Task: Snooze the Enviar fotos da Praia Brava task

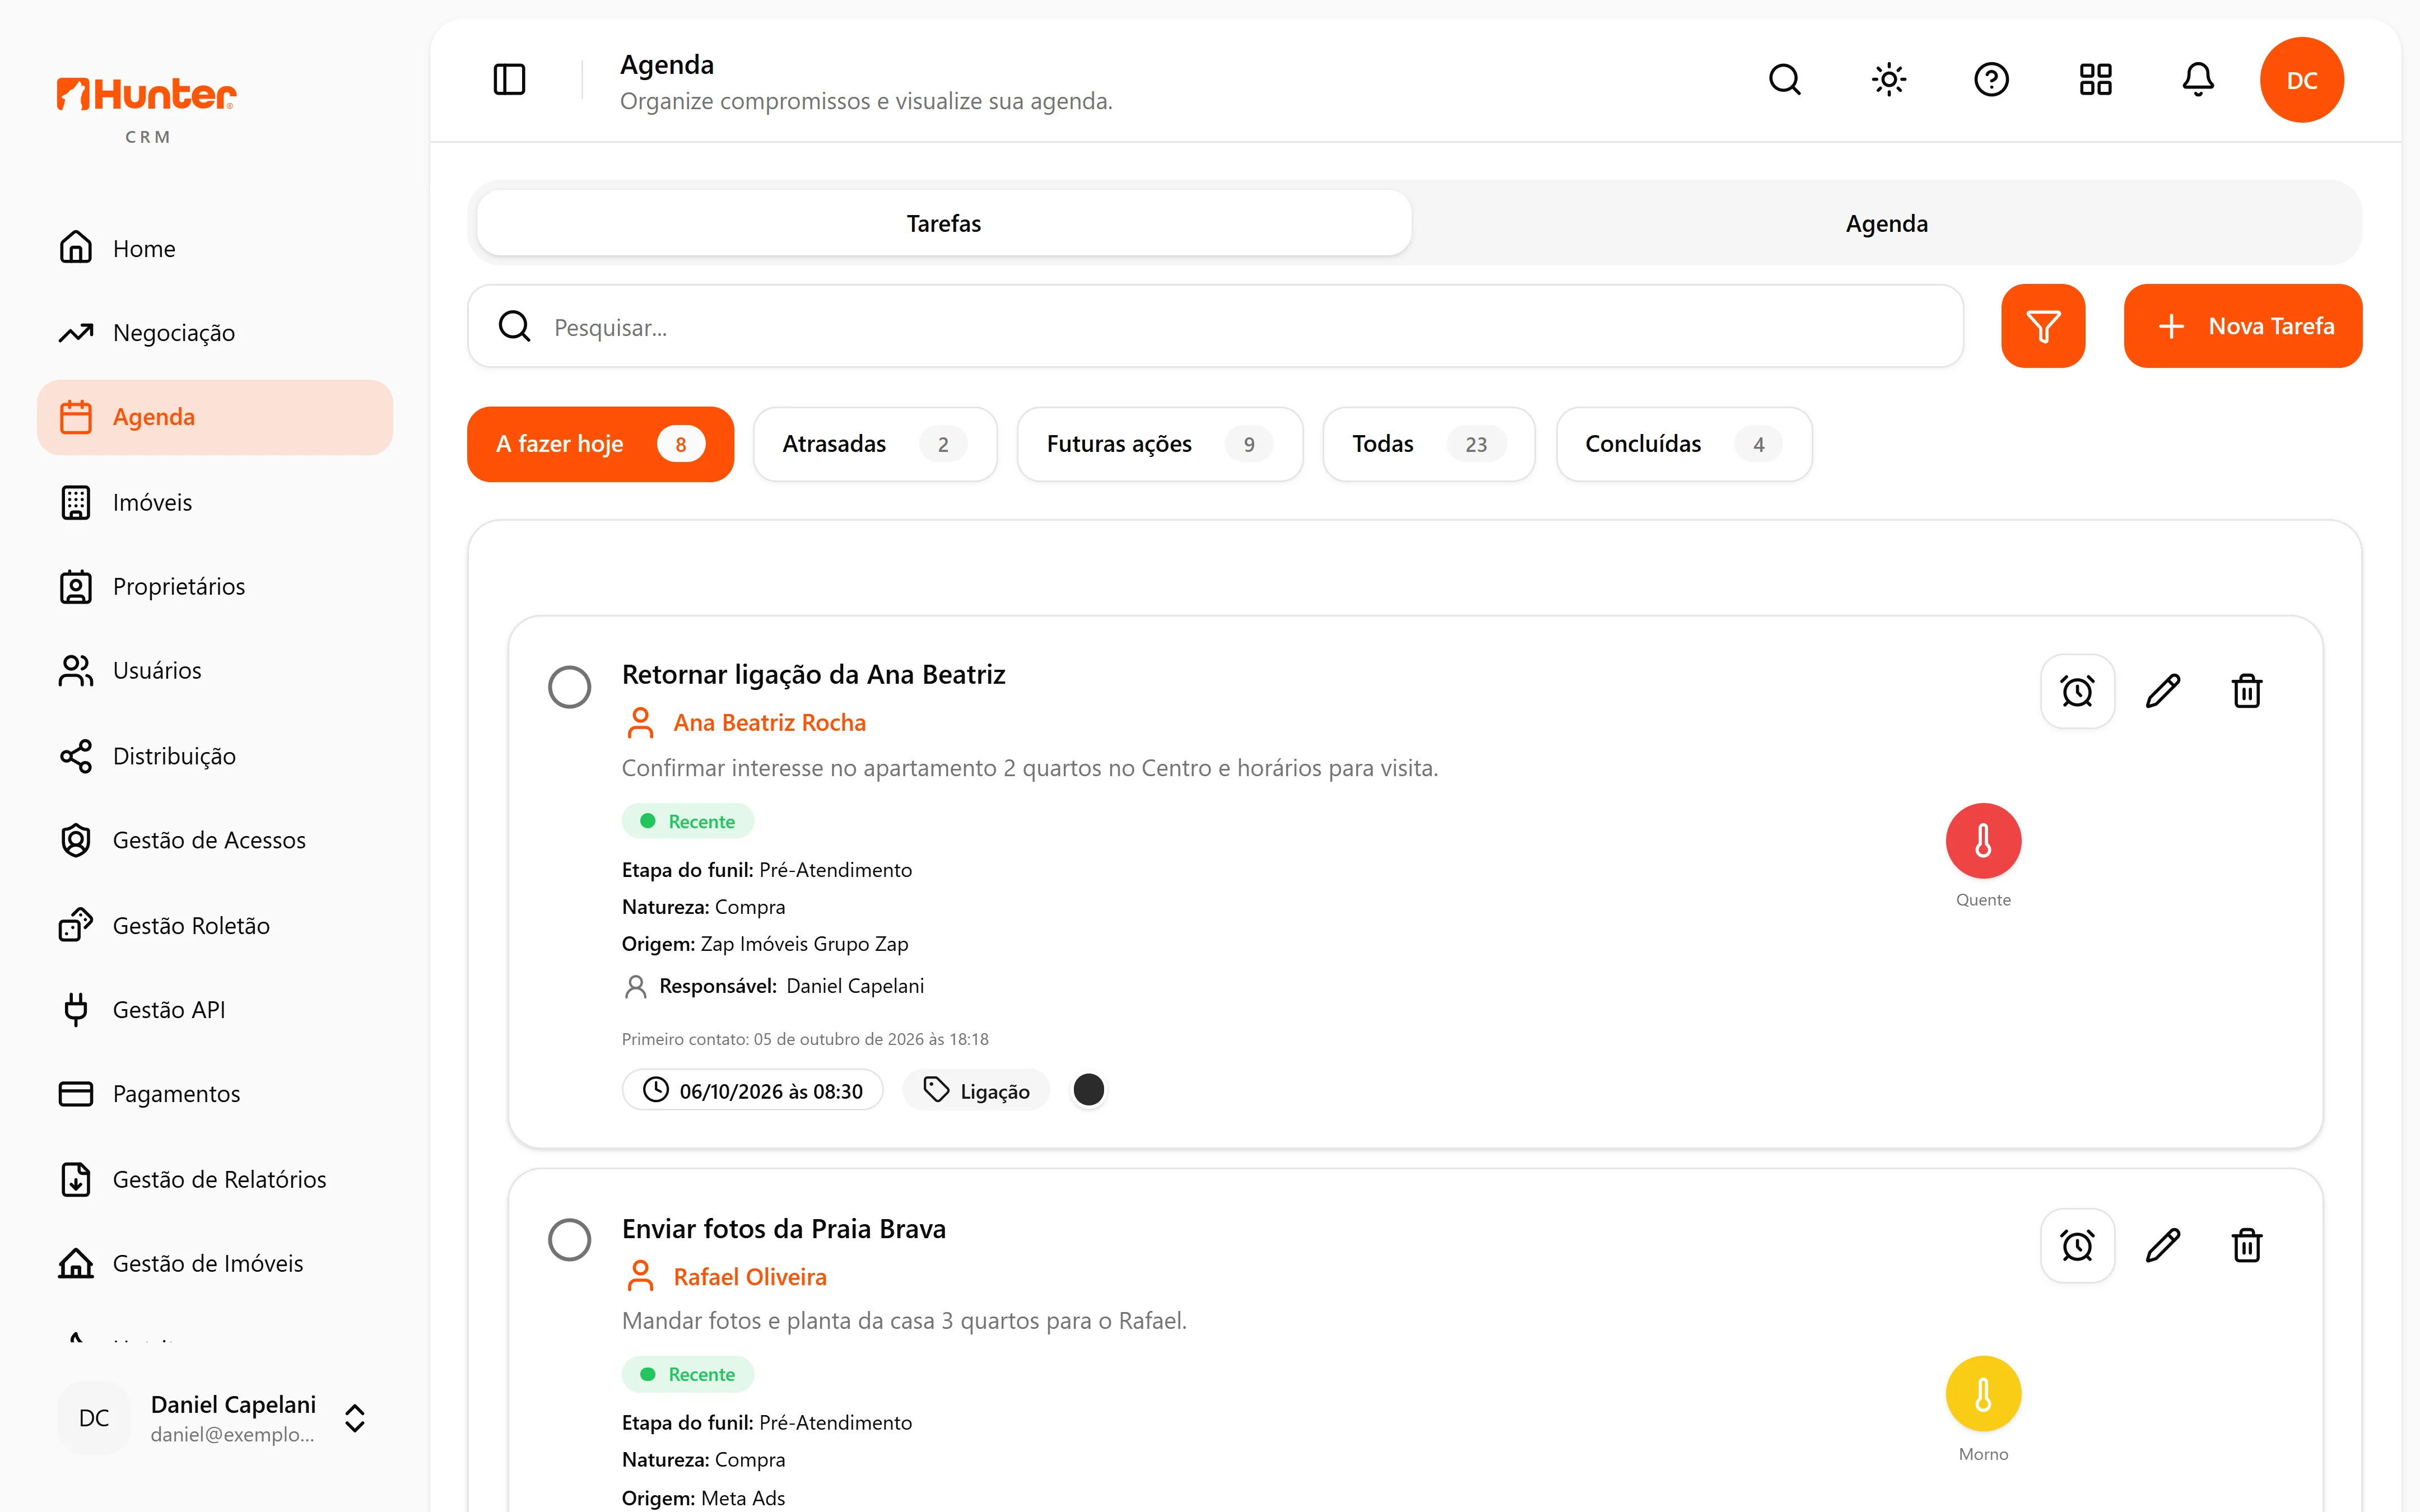Action: pyautogui.click(x=2077, y=1245)
